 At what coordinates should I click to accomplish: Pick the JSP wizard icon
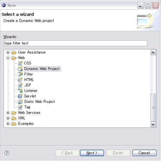point(20,85)
